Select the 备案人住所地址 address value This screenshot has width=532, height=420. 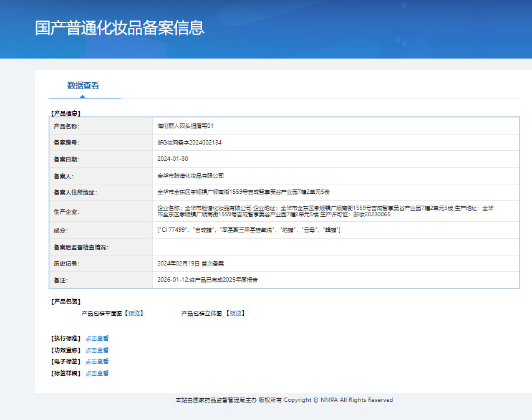click(x=243, y=192)
